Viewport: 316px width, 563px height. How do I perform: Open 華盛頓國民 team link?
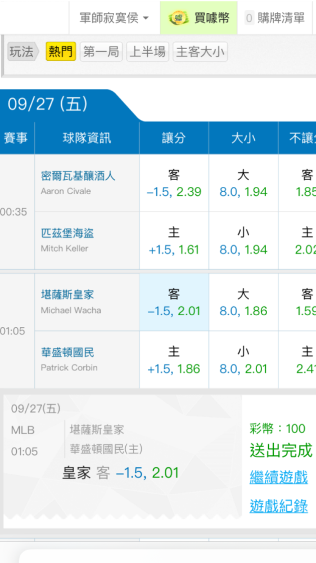pyautogui.click(x=67, y=352)
